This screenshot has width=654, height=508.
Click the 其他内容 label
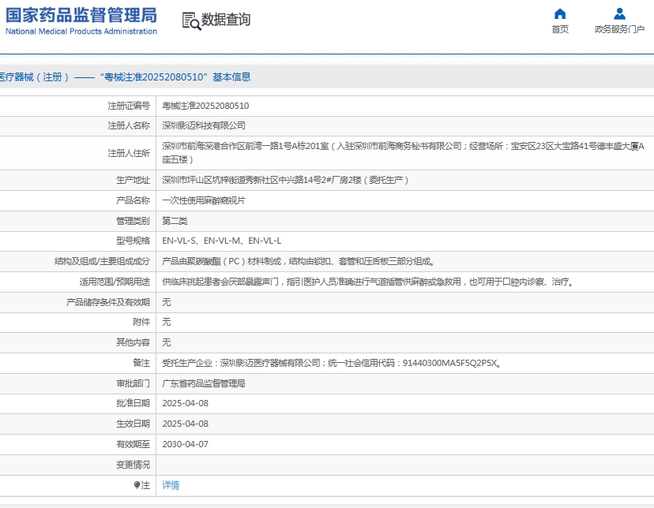133,342
